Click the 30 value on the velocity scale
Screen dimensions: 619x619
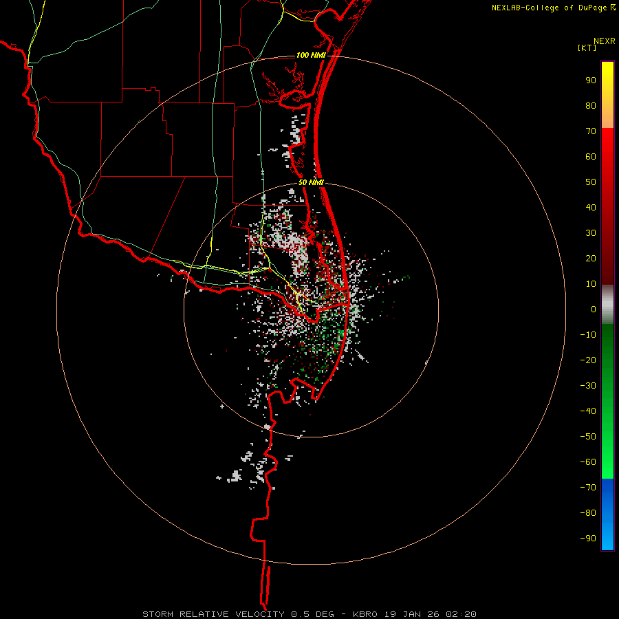point(591,233)
